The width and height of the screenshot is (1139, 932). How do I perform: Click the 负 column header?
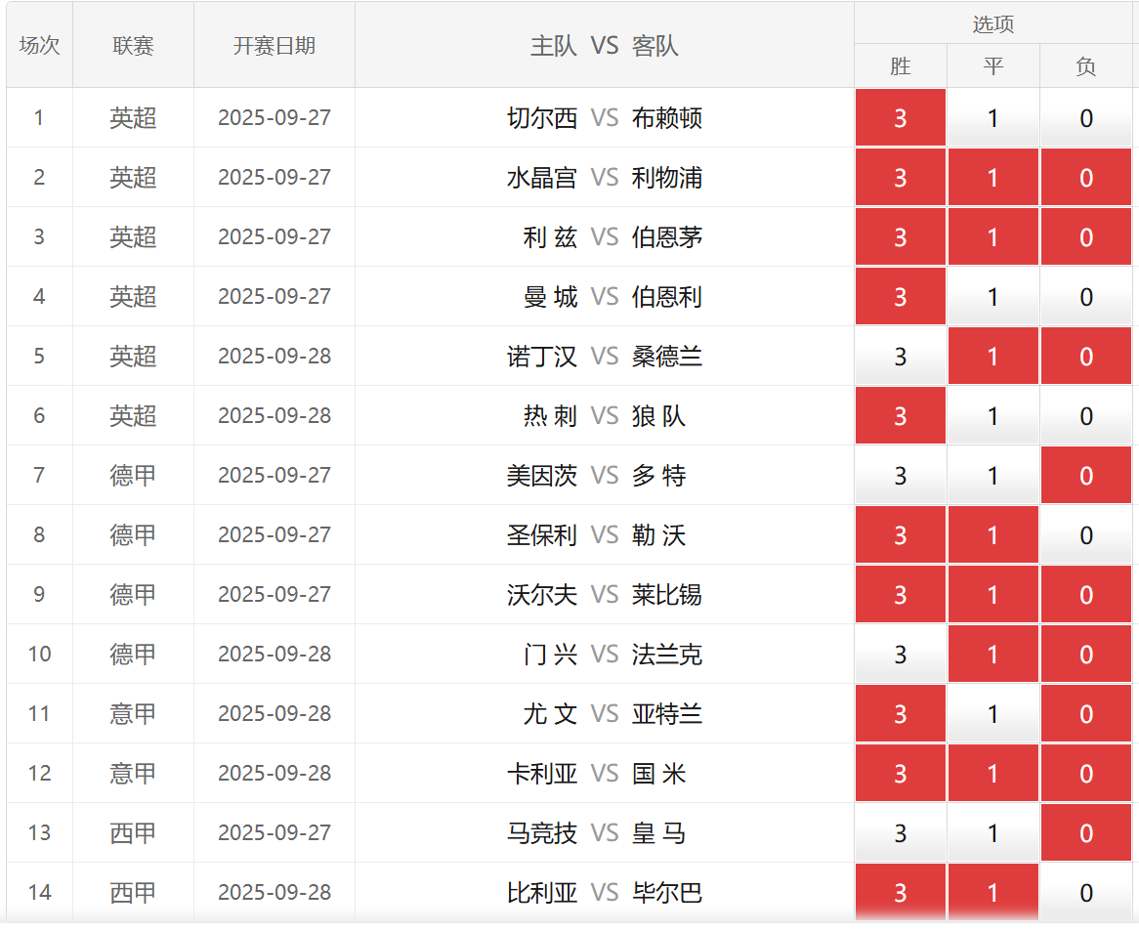[x=1085, y=66]
